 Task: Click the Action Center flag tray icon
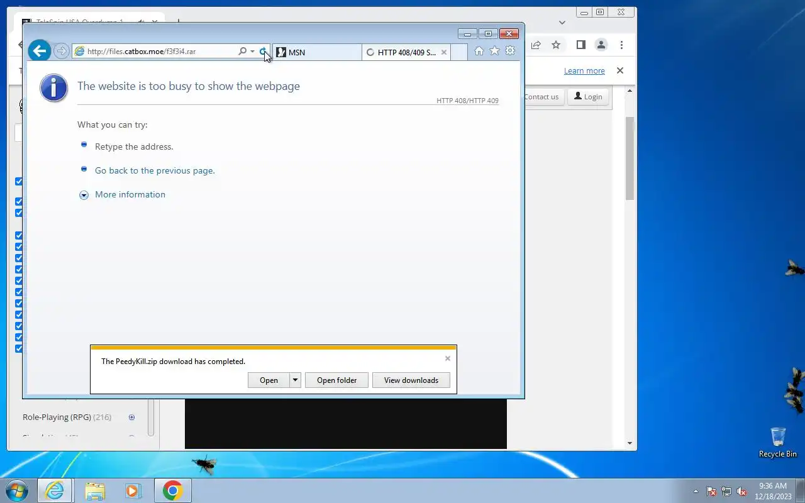[711, 491]
